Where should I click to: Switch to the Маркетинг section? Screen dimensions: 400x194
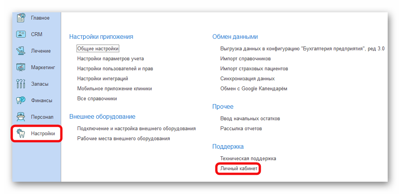pyautogui.click(x=43, y=68)
